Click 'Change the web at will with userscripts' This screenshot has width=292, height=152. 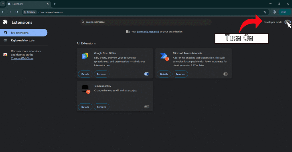pos(115,91)
